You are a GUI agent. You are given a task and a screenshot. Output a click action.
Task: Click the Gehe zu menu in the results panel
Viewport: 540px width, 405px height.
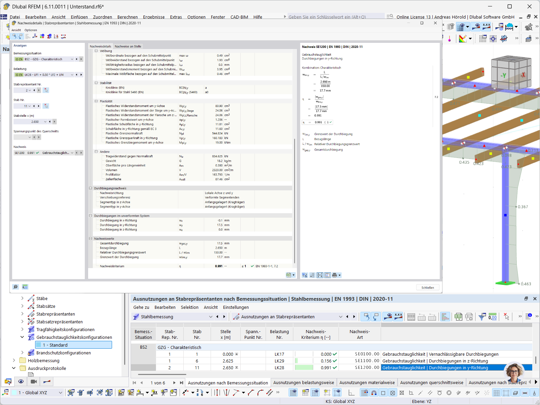141,307
